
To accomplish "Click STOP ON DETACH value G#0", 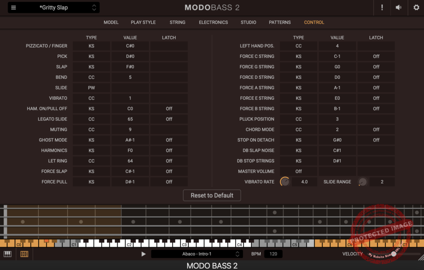I will point(337,140).
